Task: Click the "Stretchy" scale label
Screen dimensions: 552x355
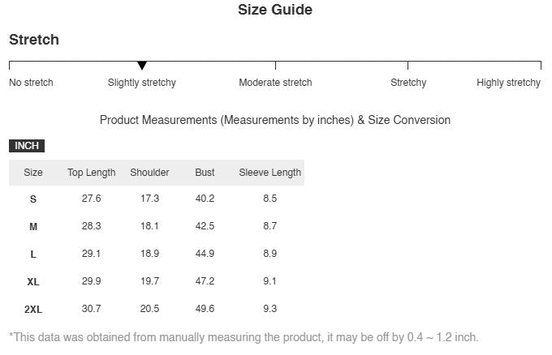Action: click(x=408, y=83)
